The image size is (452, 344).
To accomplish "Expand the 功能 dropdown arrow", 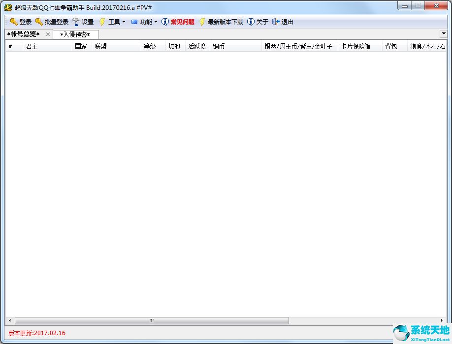I will [156, 22].
